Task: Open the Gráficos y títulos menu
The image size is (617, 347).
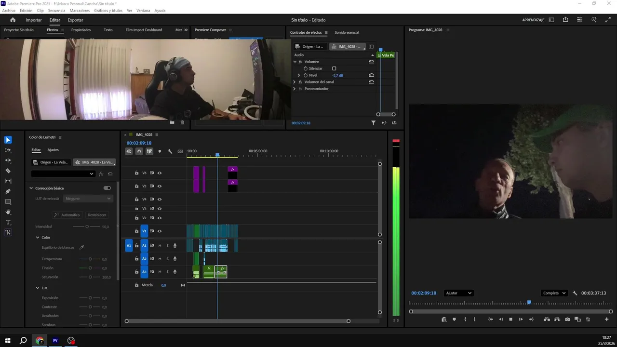Action: [108, 11]
